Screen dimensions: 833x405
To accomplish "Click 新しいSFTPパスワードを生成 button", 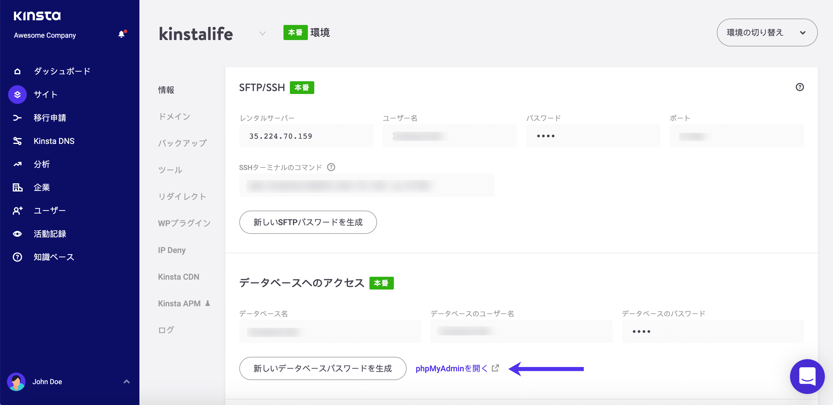I will click(308, 222).
